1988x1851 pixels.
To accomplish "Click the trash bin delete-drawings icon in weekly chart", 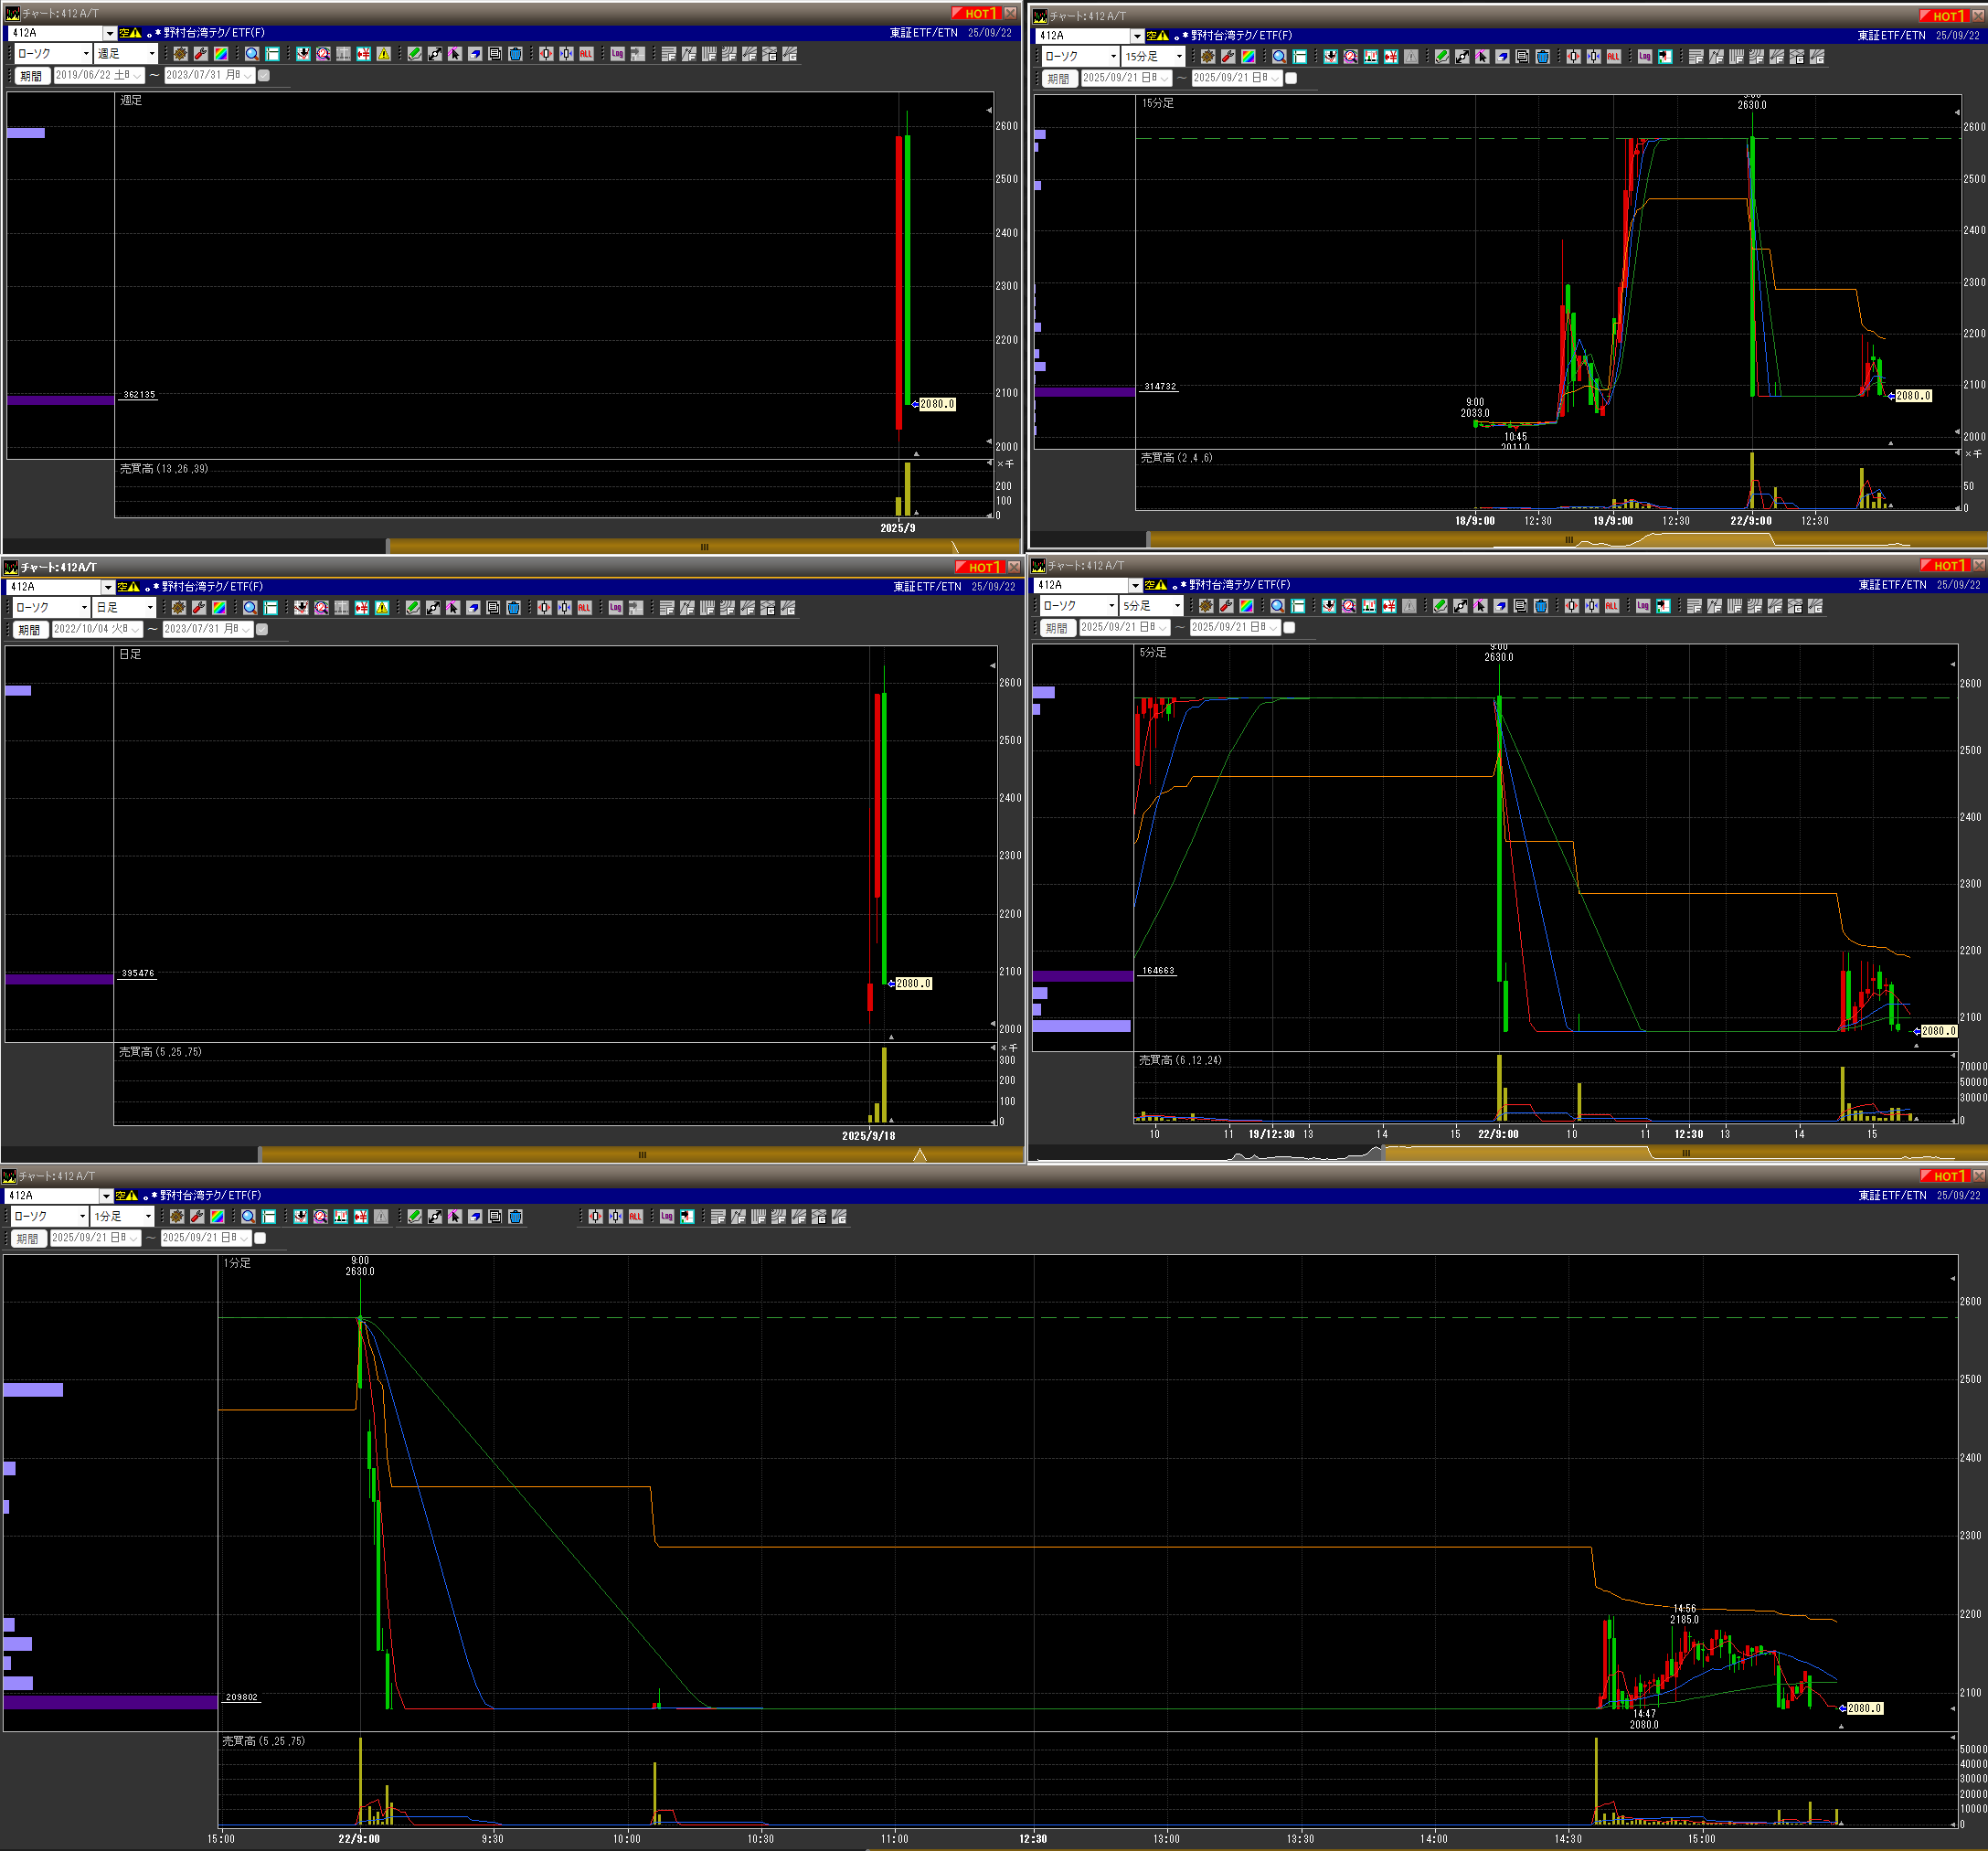I will [x=515, y=54].
